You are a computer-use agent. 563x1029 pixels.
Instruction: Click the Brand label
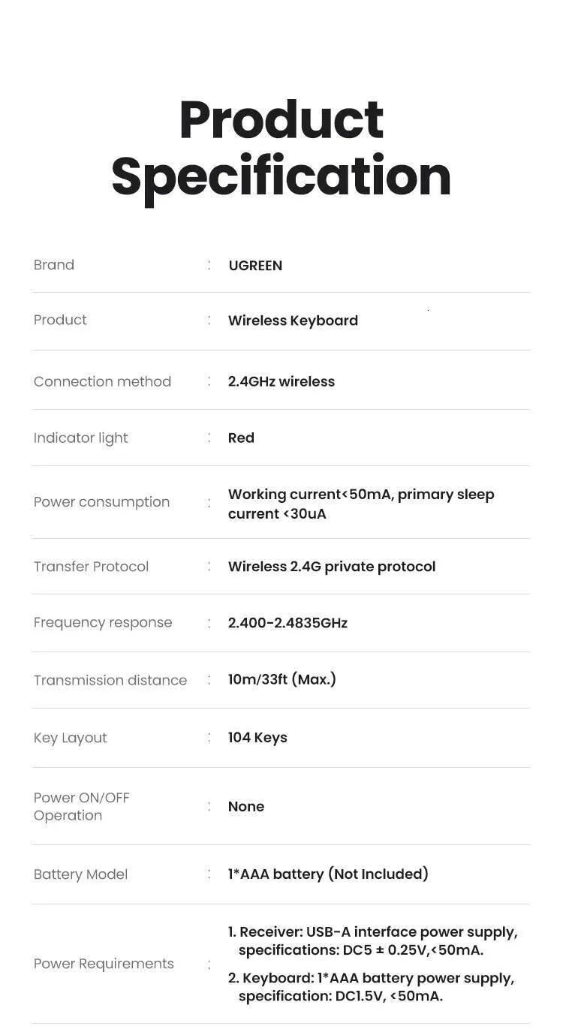pyautogui.click(x=54, y=265)
